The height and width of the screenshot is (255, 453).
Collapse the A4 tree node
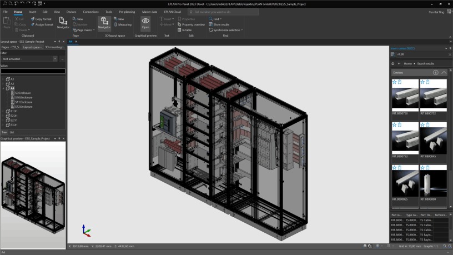[x=3, y=88]
